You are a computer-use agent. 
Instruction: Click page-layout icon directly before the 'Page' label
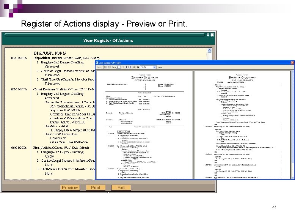click(109, 67)
